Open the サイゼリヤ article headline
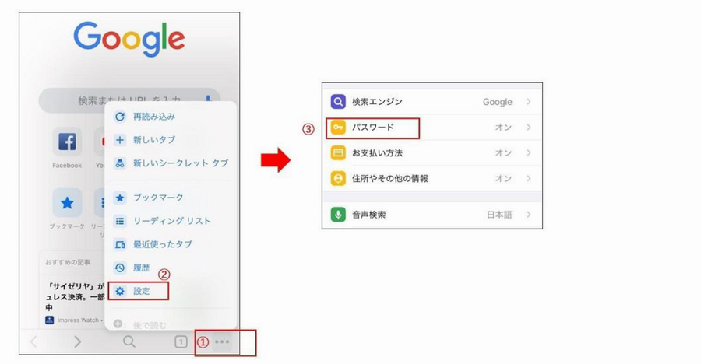Viewport: 701px width, 364px height. tap(75, 296)
